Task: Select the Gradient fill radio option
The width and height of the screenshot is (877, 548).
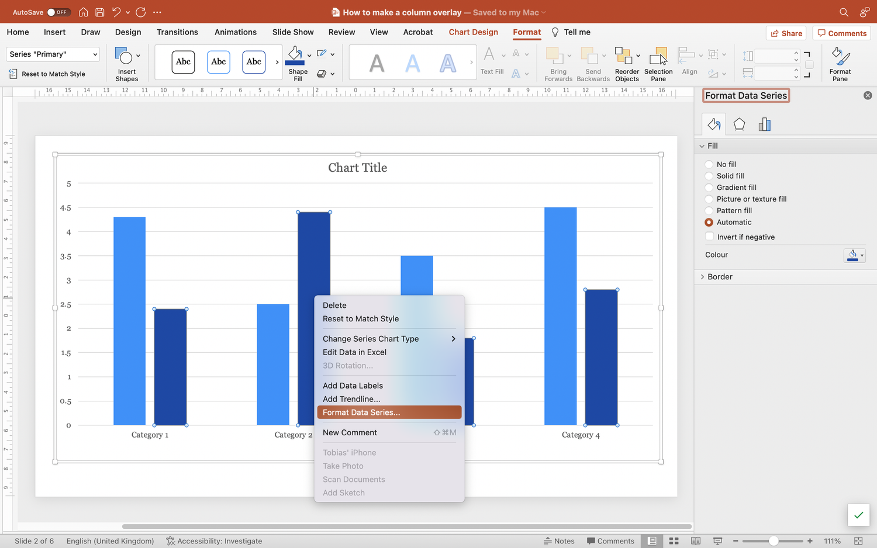Action: click(709, 188)
